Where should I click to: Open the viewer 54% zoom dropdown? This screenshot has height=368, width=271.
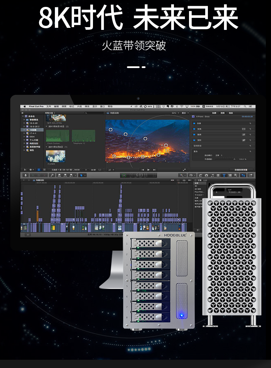coord(175,113)
